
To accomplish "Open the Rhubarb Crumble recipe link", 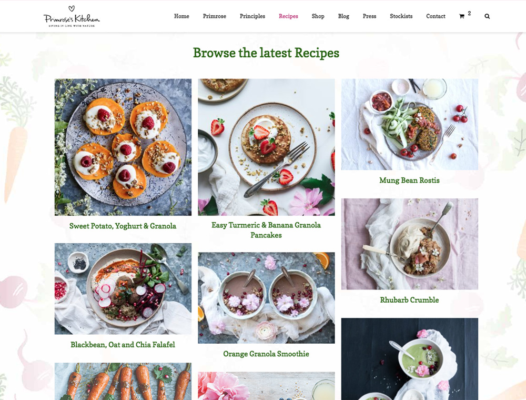I will (409, 299).
